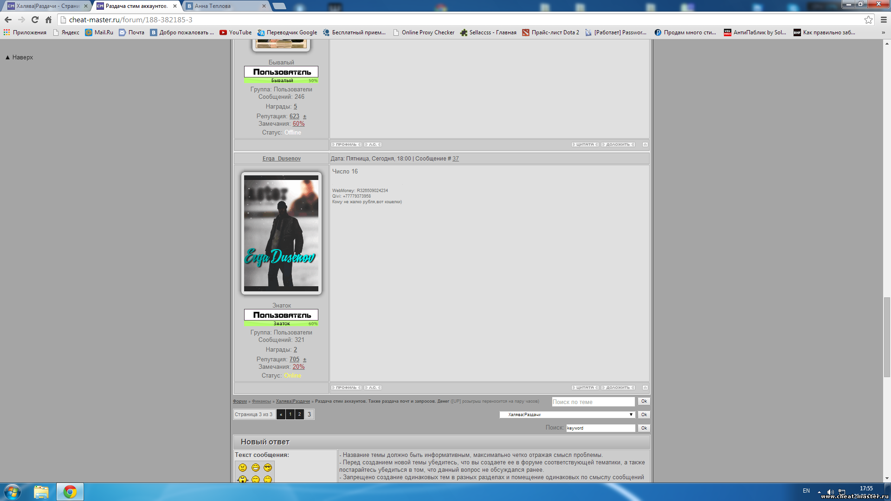Click the Поиск по теме search field
This screenshot has width=891, height=501.
pos(593,402)
